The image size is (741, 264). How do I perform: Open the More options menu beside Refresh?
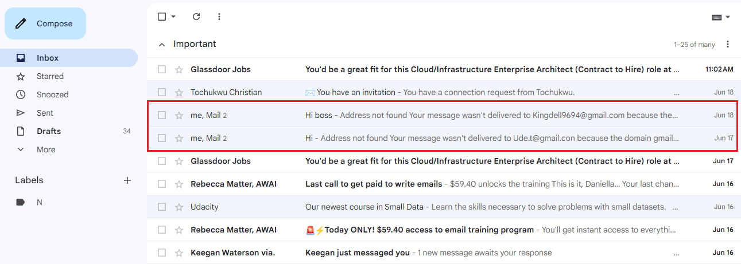219,17
